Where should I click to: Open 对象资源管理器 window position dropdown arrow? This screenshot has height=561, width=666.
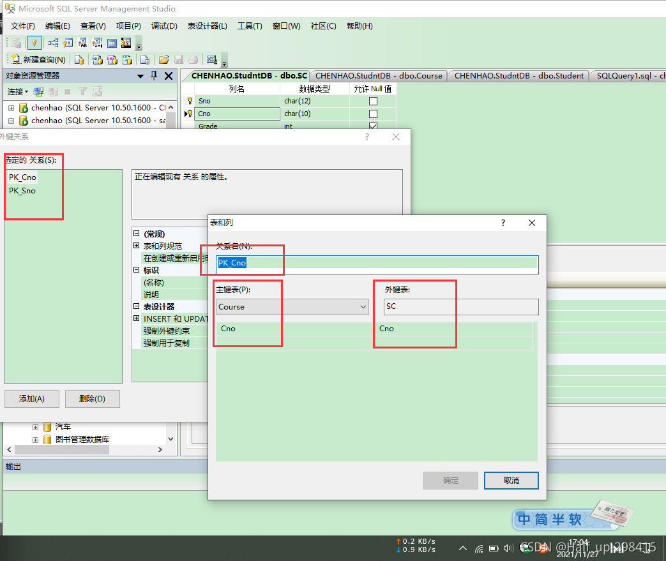[140, 77]
